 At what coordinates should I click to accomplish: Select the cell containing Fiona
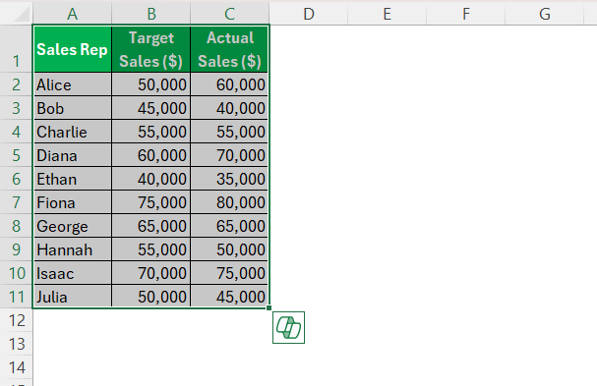click(73, 202)
